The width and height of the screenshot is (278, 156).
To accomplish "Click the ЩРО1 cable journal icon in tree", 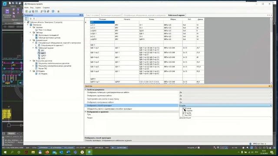I will (39, 55).
